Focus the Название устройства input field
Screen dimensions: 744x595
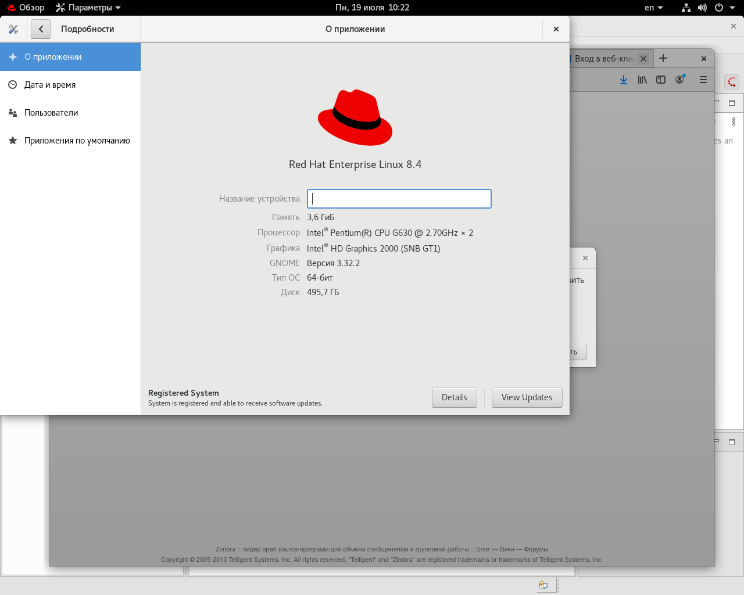399,199
